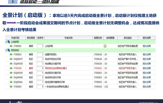Collapse the 项目启动 group

(6, 50)
